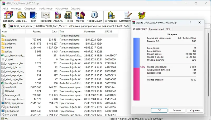This screenshot has height=120, width=211.
Task: Select the _gxl_benchmark_ Excel file row
Action: (60, 55)
